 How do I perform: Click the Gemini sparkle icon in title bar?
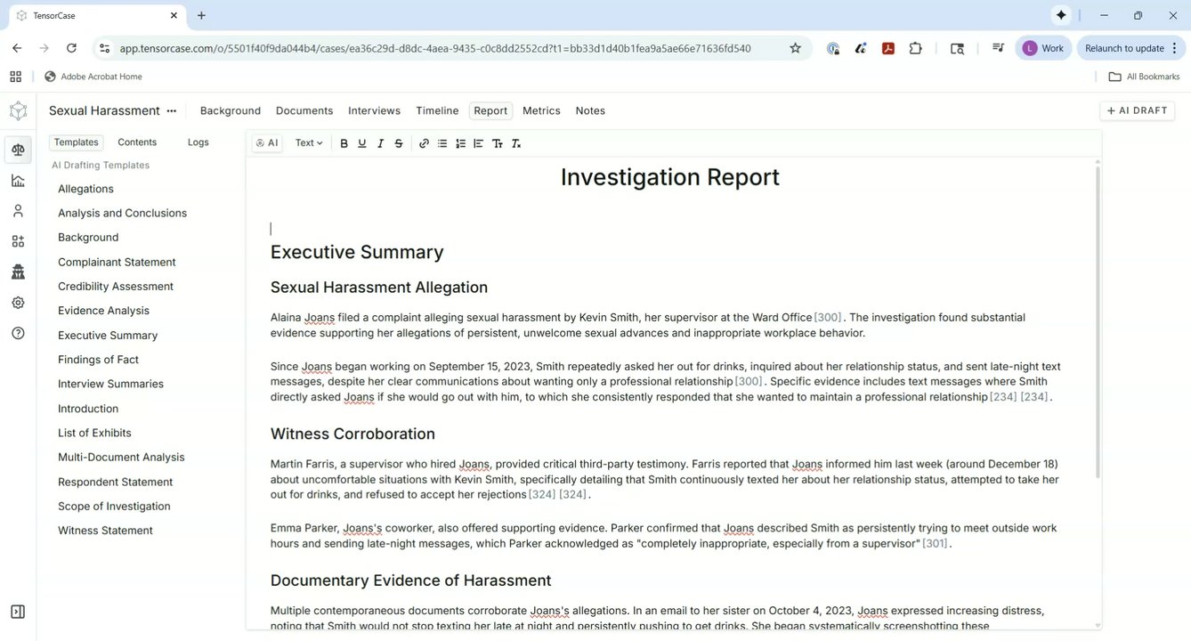[1061, 15]
